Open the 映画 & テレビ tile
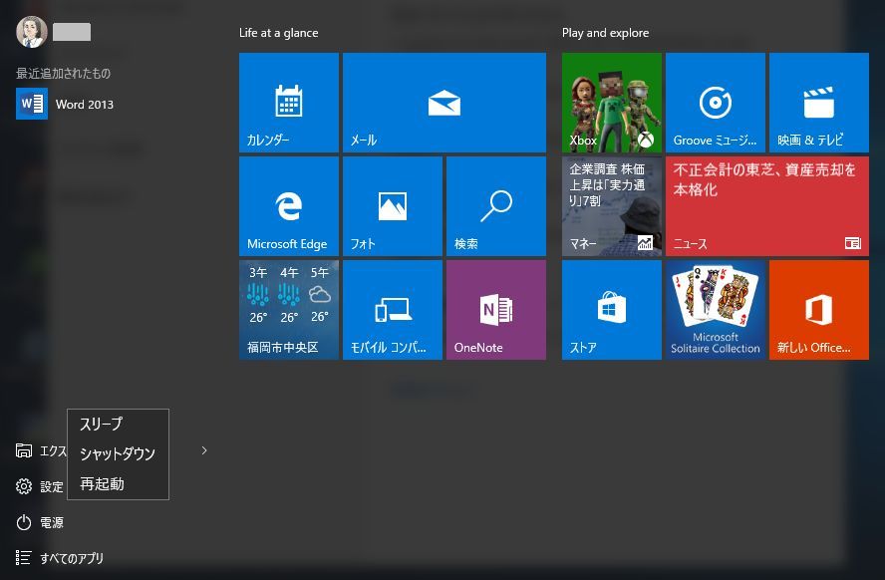Screen dimensions: 885x580 (x=819, y=103)
